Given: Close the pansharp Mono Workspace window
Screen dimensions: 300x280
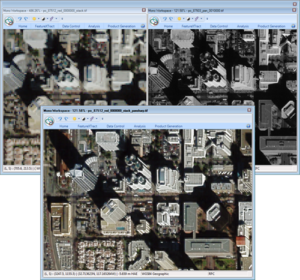Looking at the screenshot, I should tap(249, 110).
